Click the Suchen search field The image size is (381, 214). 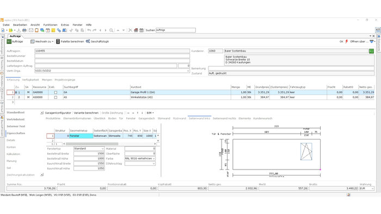coord(176,30)
